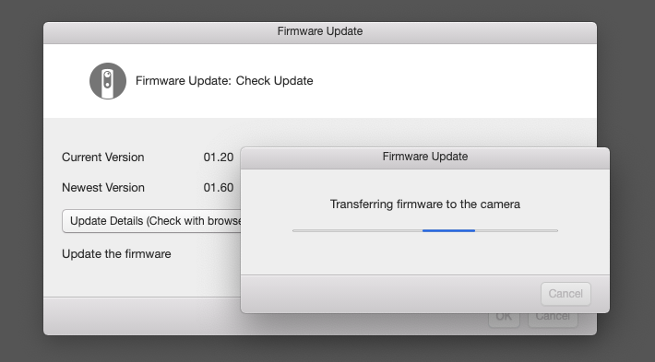Open Update Details (Check with browser)

[x=151, y=221]
